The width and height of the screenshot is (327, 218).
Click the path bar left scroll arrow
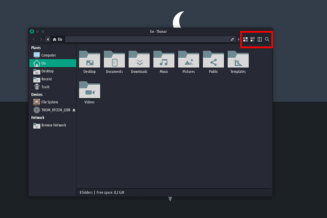(x=48, y=39)
